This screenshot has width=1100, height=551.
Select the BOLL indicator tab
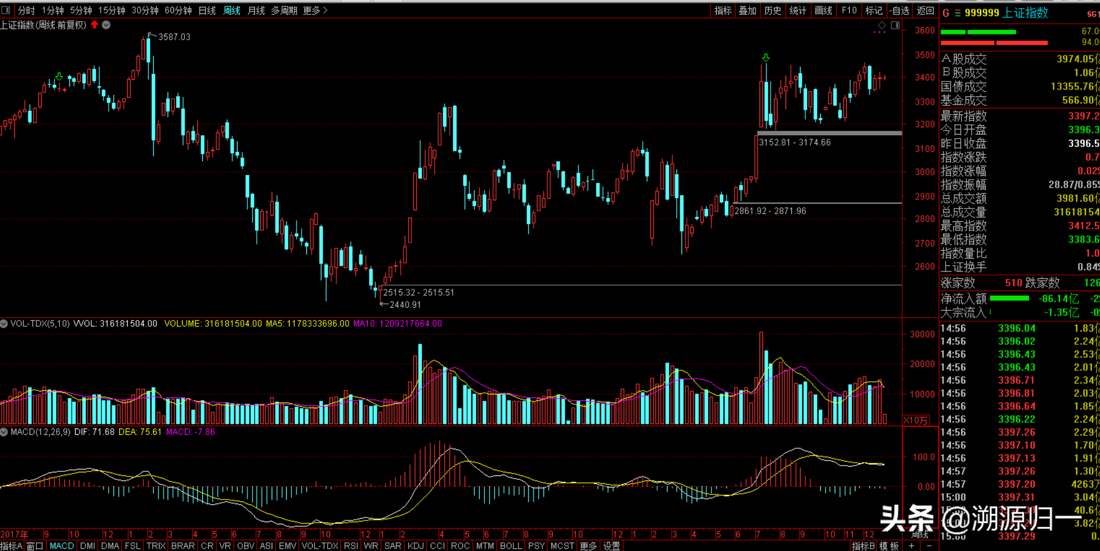pyautogui.click(x=511, y=546)
